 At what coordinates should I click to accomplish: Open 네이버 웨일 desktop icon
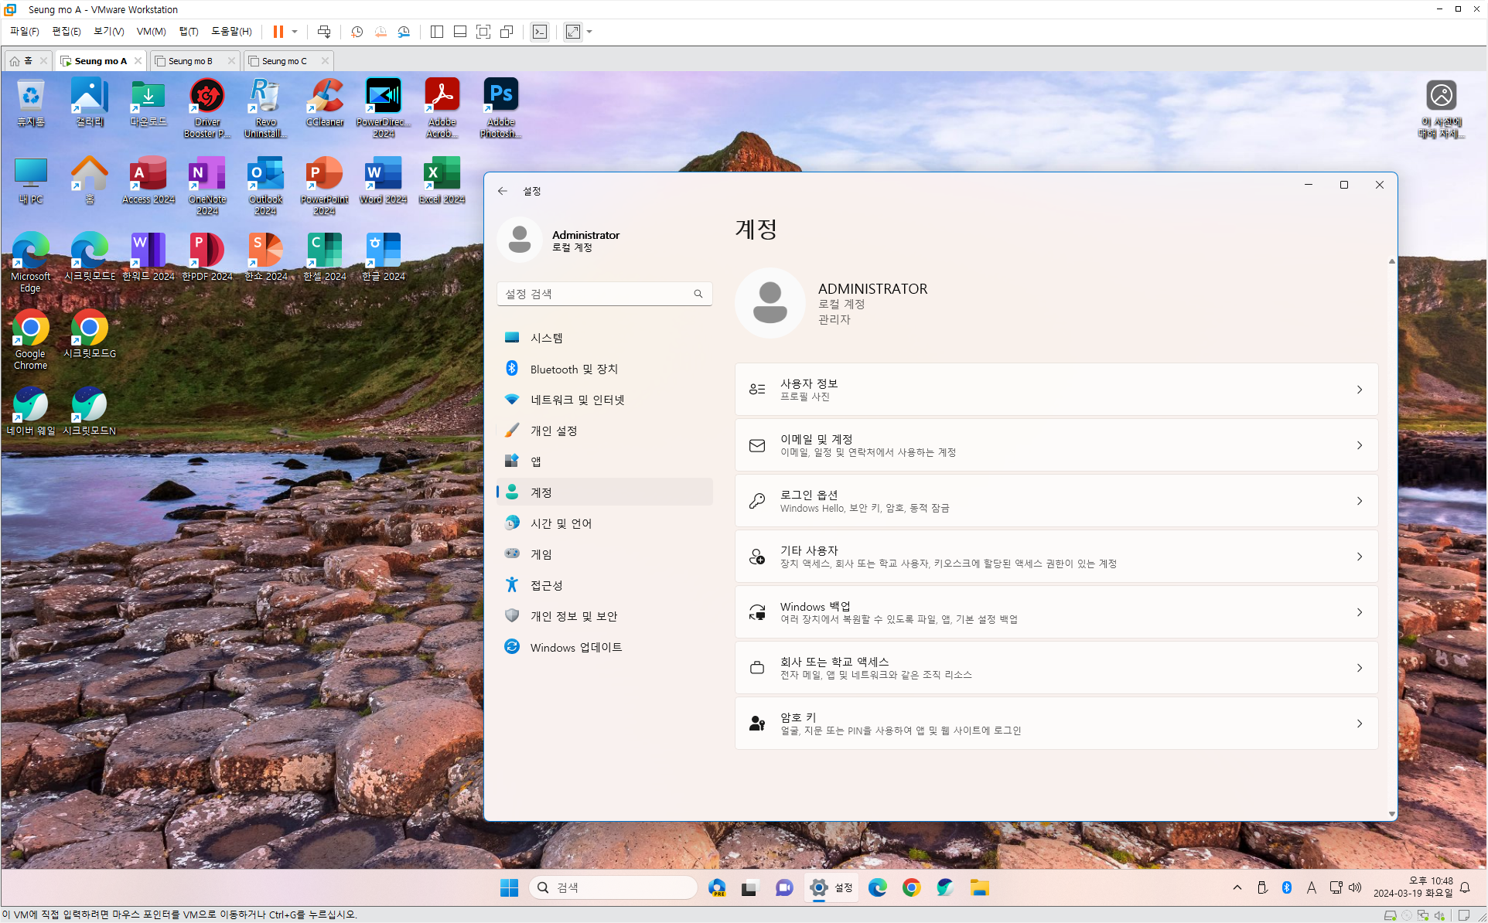(30, 411)
